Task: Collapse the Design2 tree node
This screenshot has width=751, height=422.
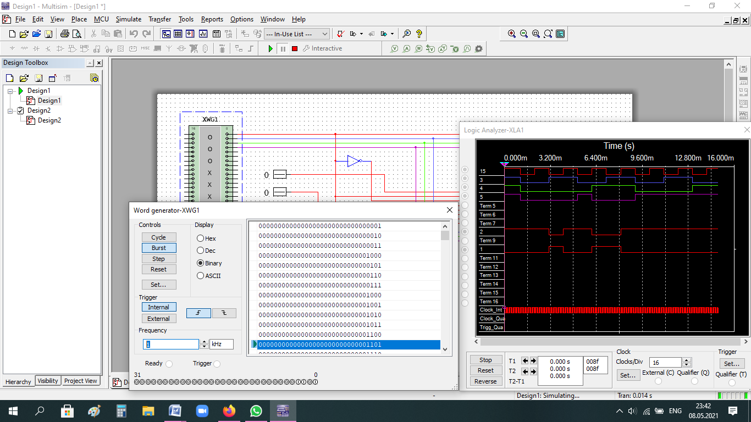Action: click(x=10, y=110)
